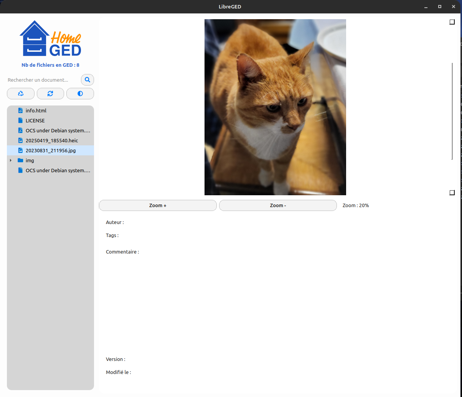Screen dimensions: 462x397
Task: Click the Zoom - button
Action: coord(278,206)
